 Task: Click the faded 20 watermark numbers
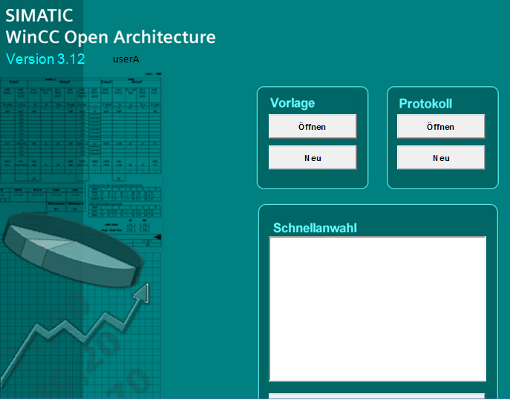pos(104,349)
